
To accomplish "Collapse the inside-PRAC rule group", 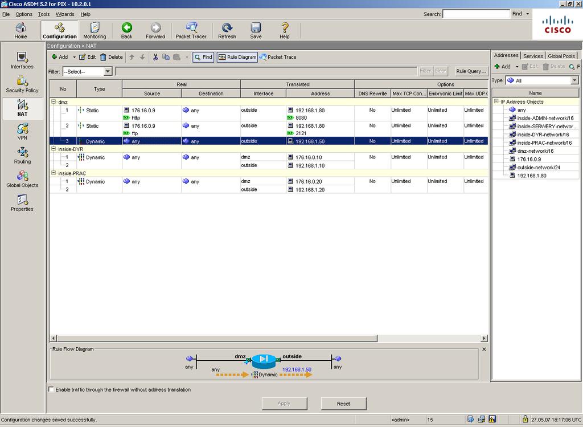I will 53,173.
